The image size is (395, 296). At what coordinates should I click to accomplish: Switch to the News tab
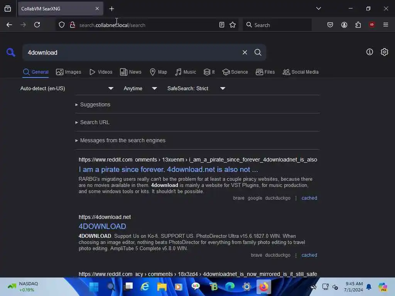(131, 72)
